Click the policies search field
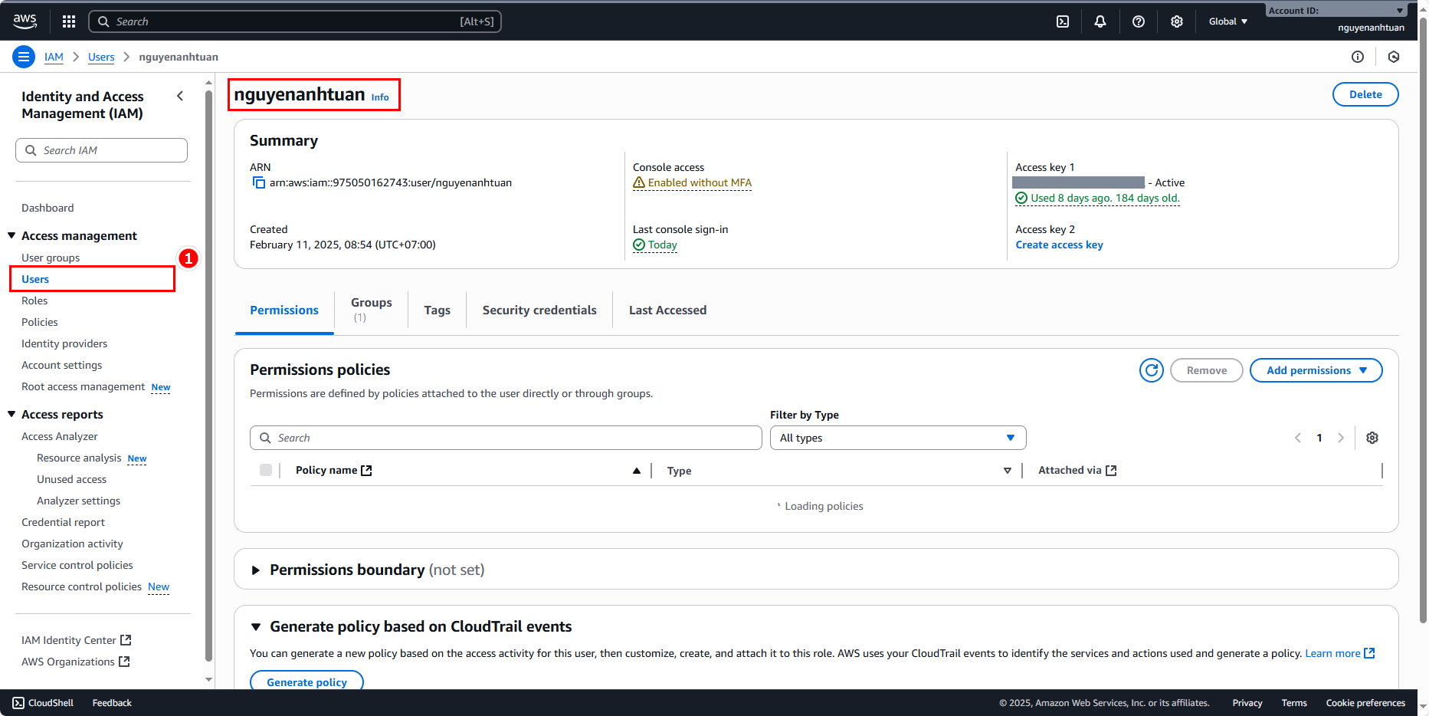This screenshot has height=716, width=1429. pyautogui.click(x=506, y=438)
